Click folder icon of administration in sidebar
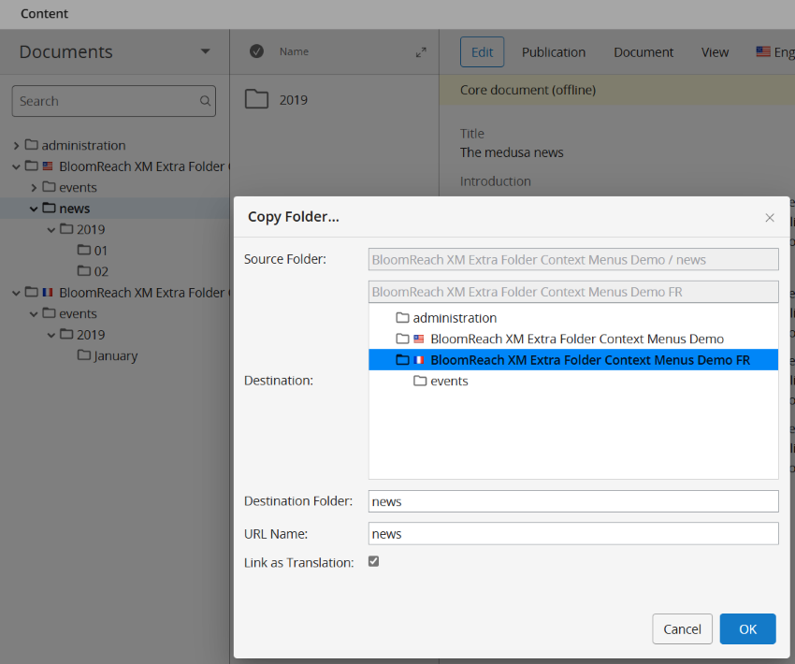 pos(32,144)
